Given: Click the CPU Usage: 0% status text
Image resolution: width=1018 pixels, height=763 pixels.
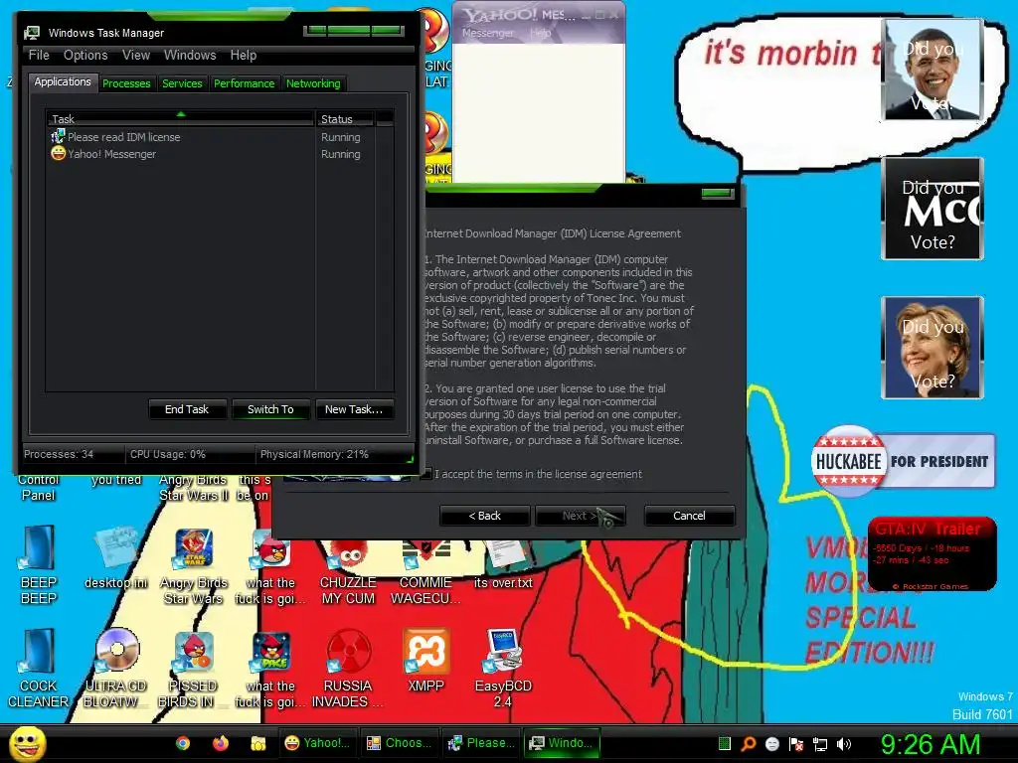Looking at the screenshot, I should [x=167, y=454].
